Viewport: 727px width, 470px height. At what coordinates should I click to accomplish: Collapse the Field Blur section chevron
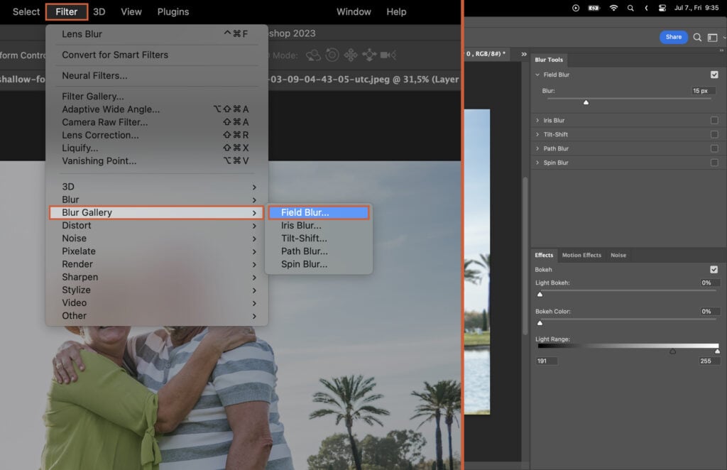coord(537,75)
